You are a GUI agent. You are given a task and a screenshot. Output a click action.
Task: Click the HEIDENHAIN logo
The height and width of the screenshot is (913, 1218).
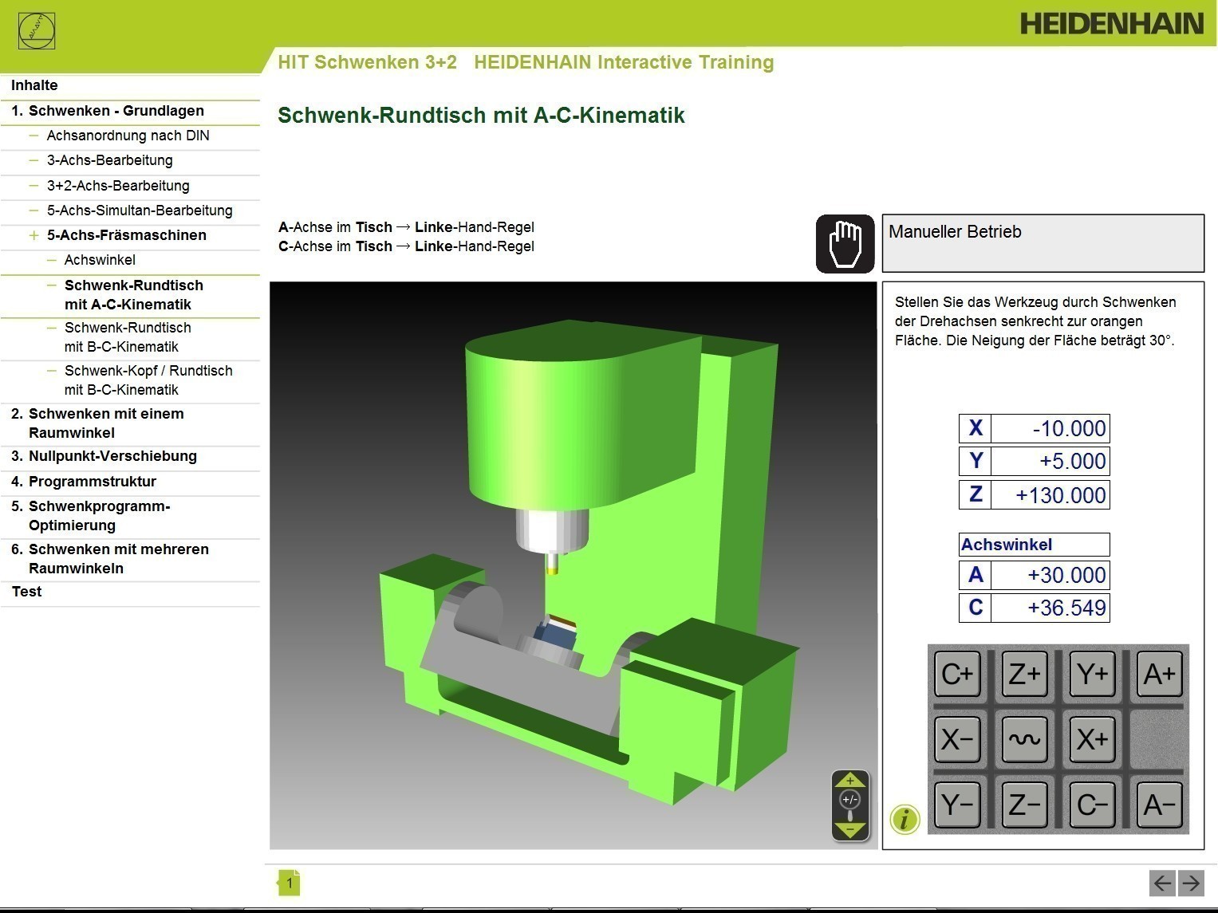(x=1112, y=24)
